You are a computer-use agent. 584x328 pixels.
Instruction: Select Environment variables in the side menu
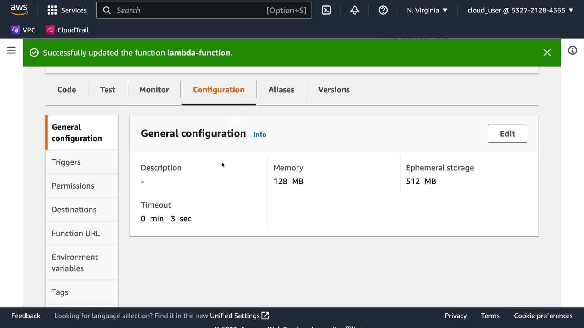(75, 263)
